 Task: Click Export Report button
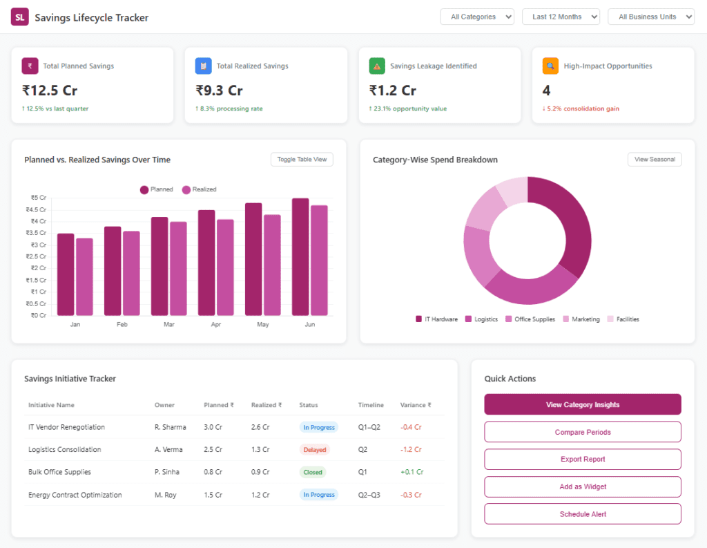tap(583, 459)
